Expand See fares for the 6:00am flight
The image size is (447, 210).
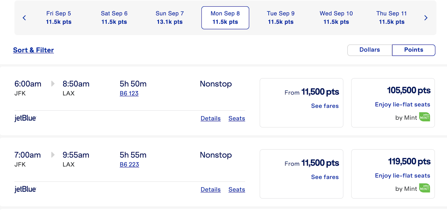point(325,106)
